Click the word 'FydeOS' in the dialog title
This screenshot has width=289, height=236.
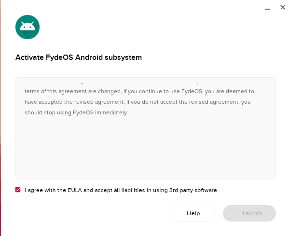point(59,57)
